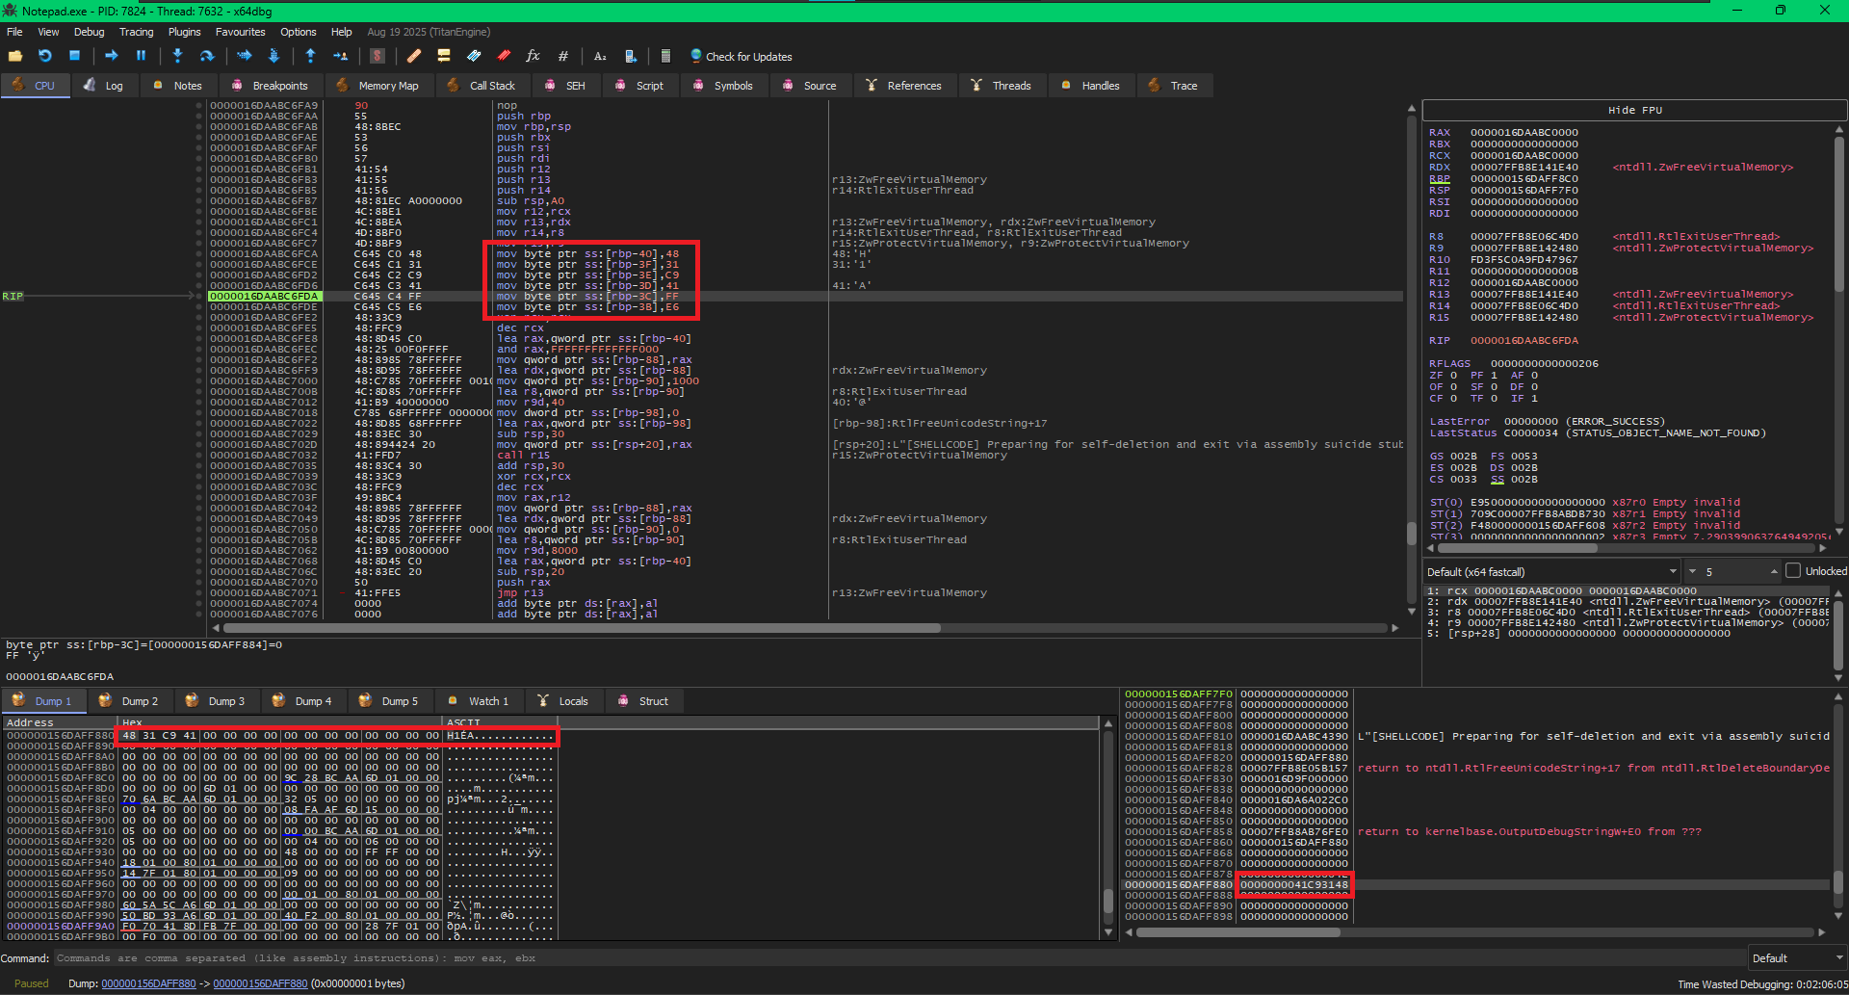Open the Plugins menu
The width and height of the screenshot is (1849, 995).
point(184,32)
